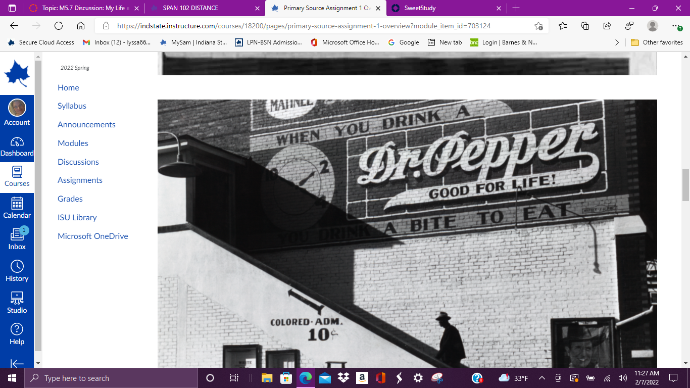This screenshot has height=388, width=690.
Task: Open the tab actions menu icon
Action: pyautogui.click(x=12, y=8)
